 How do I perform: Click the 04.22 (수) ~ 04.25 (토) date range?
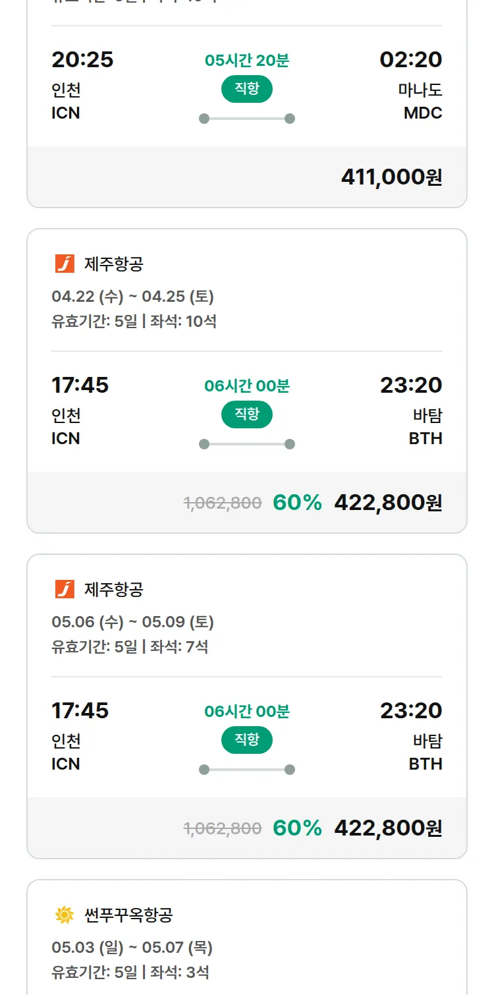pos(132,297)
